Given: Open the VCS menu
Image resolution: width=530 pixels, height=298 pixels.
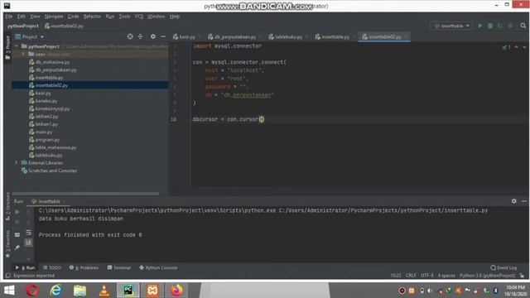Looking at the screenshot, I should click(x=138, y=17).
